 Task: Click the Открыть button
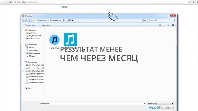tap(153, 108)
